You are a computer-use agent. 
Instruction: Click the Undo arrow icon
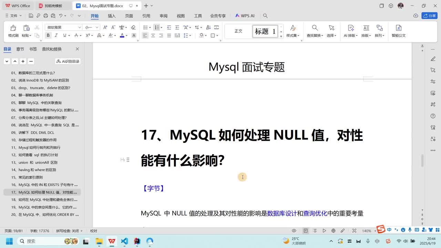coord(61,16)
